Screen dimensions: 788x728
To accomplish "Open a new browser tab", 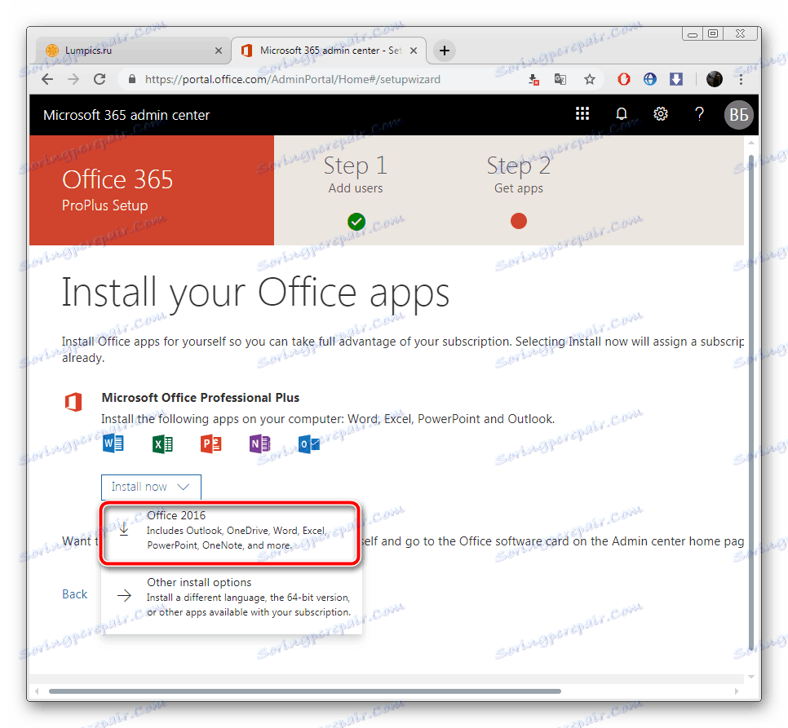I will (445, 51).
